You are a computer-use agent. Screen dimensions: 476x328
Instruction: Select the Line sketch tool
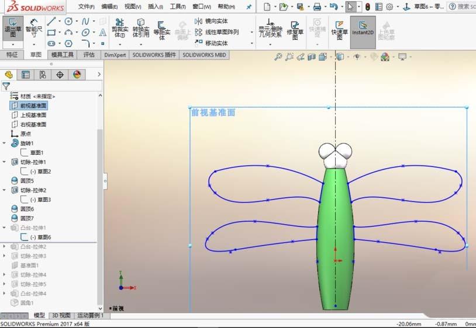(51, 21)
